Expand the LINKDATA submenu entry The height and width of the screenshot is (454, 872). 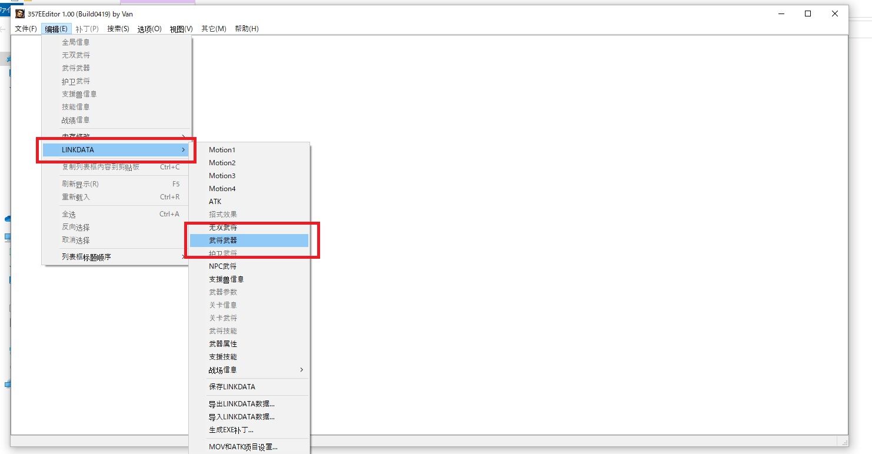tap(117, 150)
